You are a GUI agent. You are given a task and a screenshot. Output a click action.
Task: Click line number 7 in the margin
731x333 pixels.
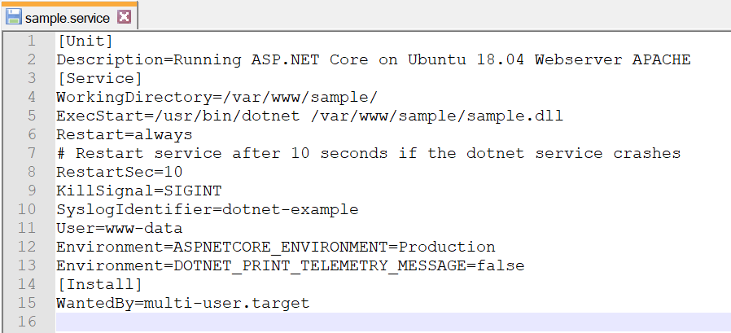click(x=31, y=153)
